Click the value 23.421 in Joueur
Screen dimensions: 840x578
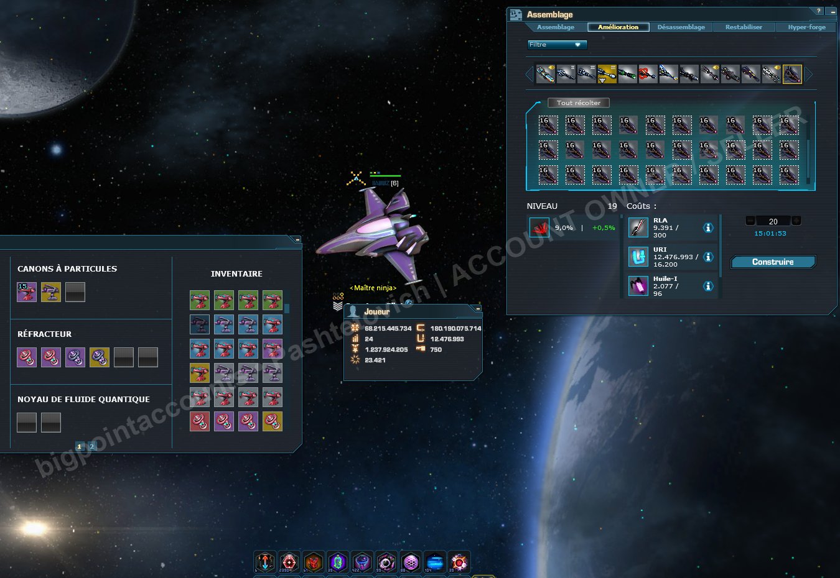click(375, 360)
